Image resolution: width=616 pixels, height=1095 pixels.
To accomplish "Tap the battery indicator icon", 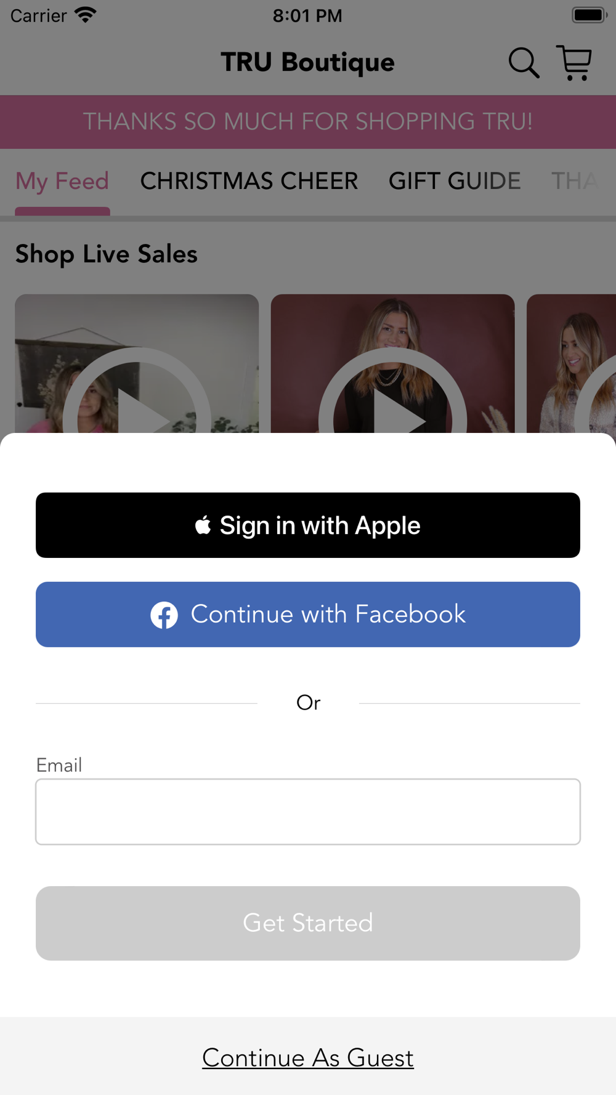I will point(590,15).
